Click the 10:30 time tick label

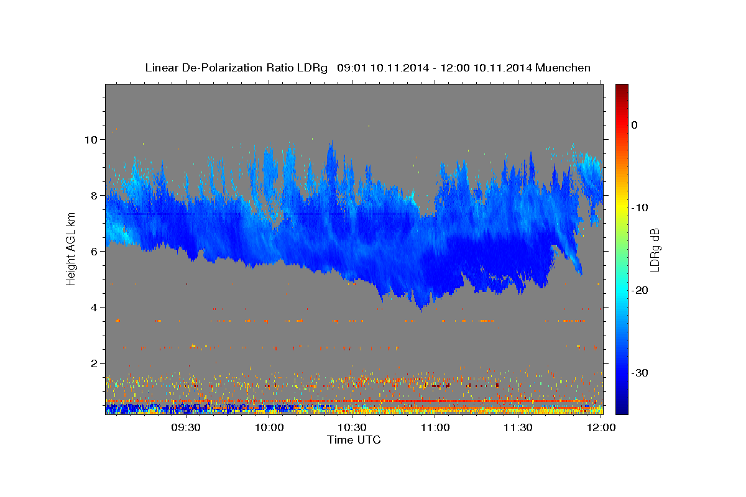click(352, 428)
